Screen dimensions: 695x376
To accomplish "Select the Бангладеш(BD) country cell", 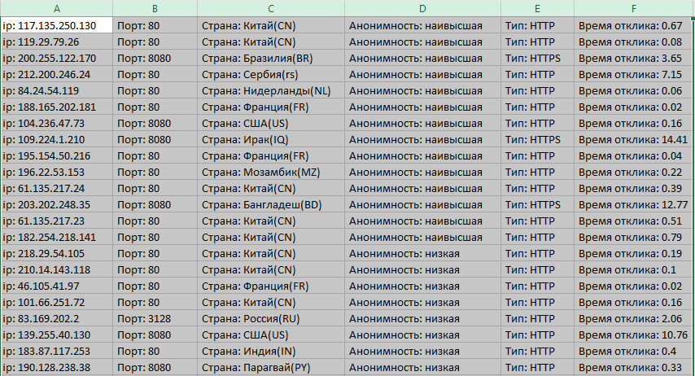I will click(x=270, y=204).
